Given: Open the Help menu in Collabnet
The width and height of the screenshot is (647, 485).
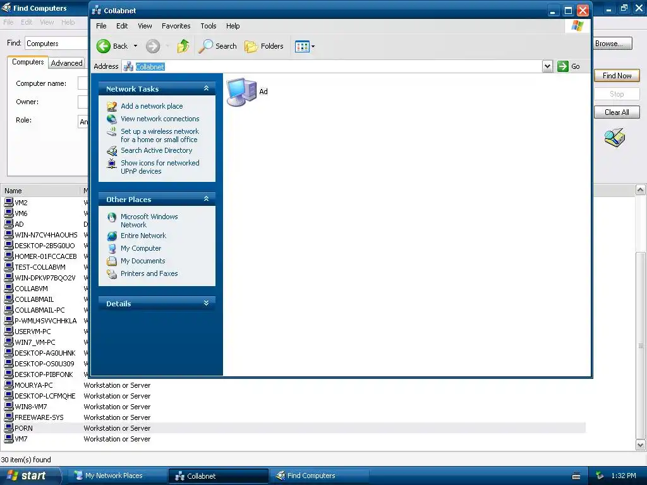Looking at the screenshot, I should [x=233, y=26].
